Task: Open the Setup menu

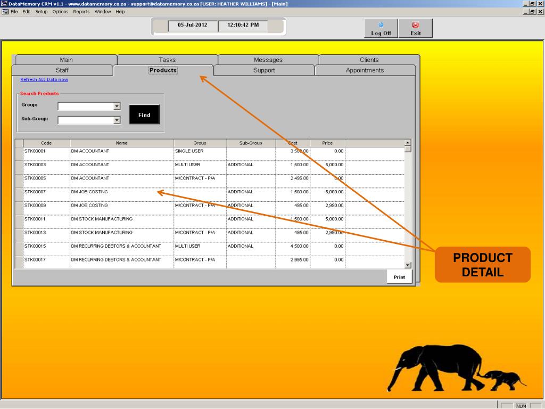Action: coord(42,12)
